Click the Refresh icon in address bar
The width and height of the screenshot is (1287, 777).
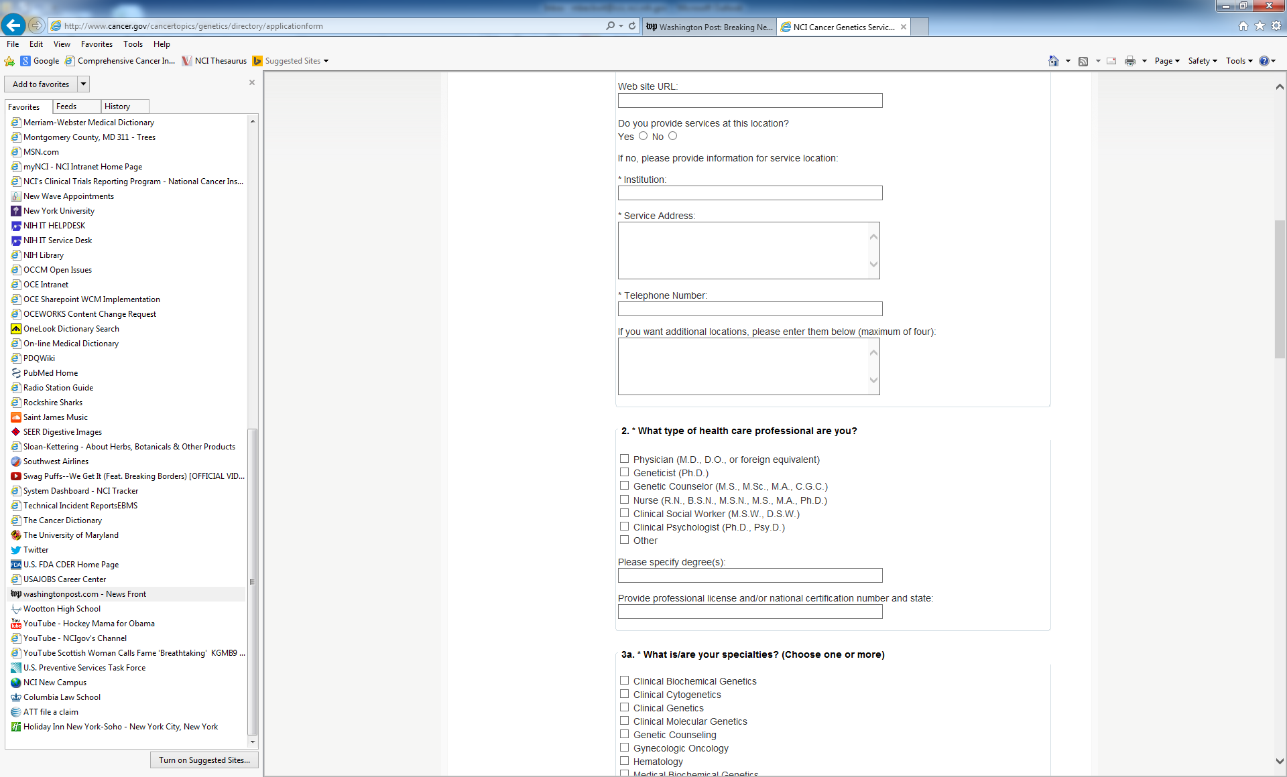(x=632, y=26)
